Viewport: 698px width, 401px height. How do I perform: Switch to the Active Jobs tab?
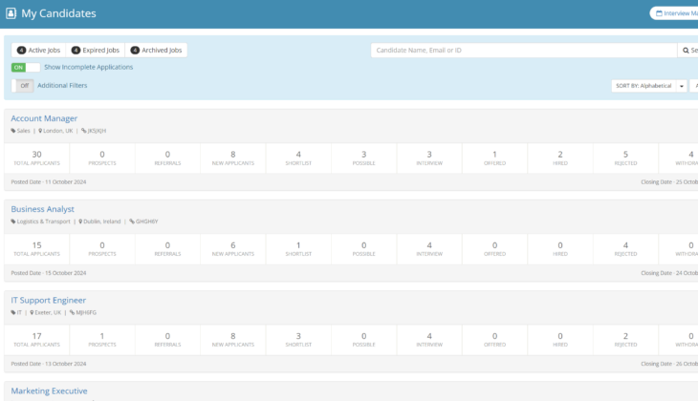click(x=38, y=50)
